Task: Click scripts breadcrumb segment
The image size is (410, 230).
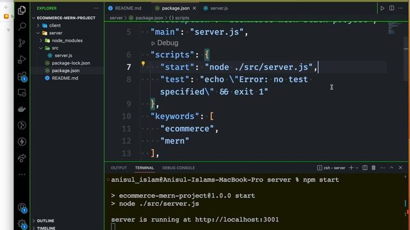Action: click(x=182, y=18)
